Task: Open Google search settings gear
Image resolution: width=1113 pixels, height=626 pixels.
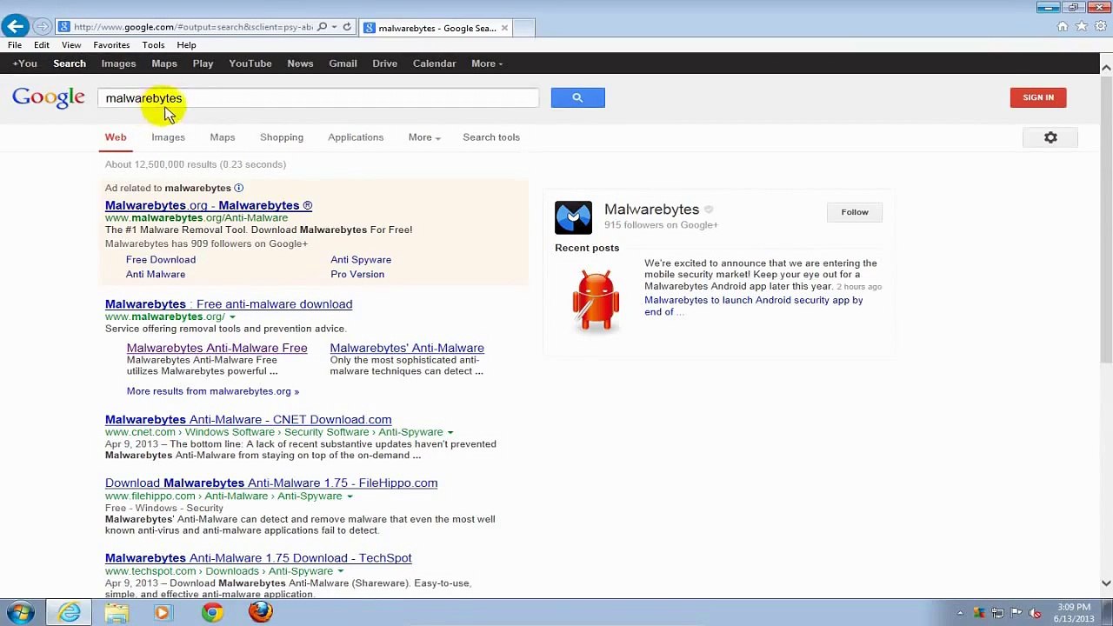Action: pos(1050,137)
